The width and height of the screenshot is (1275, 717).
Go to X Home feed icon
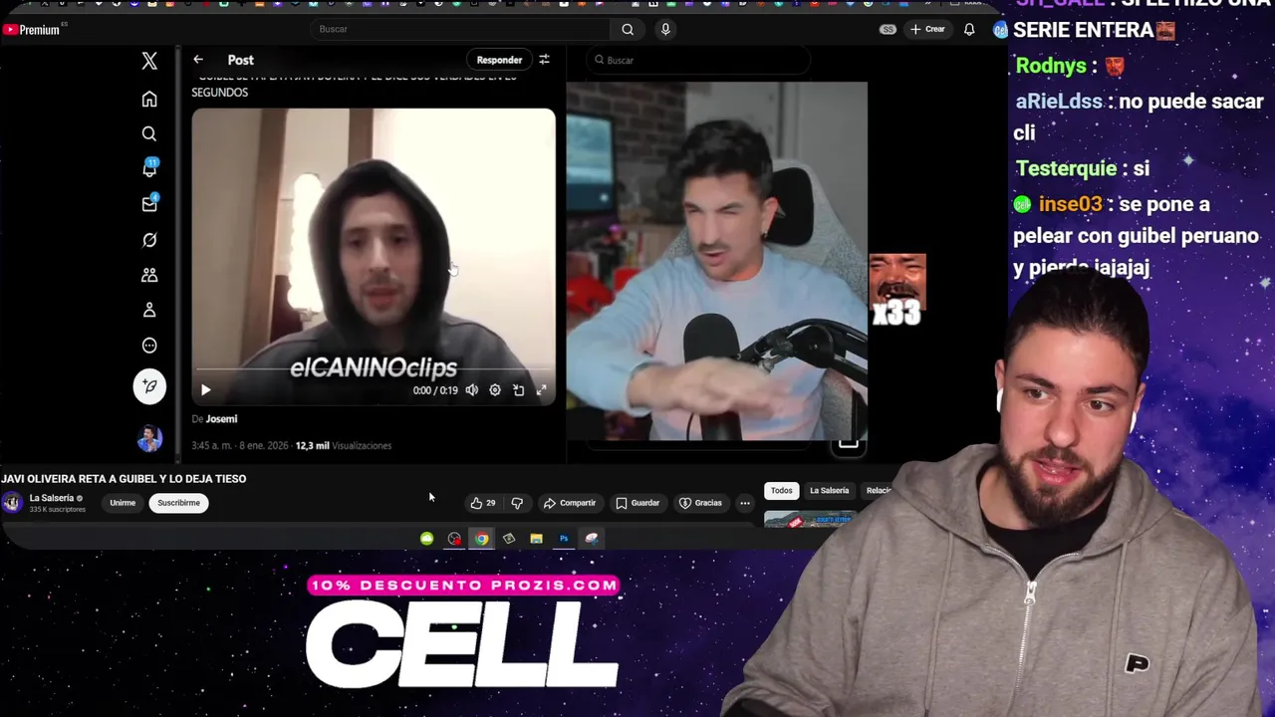(x=149, y=99)
